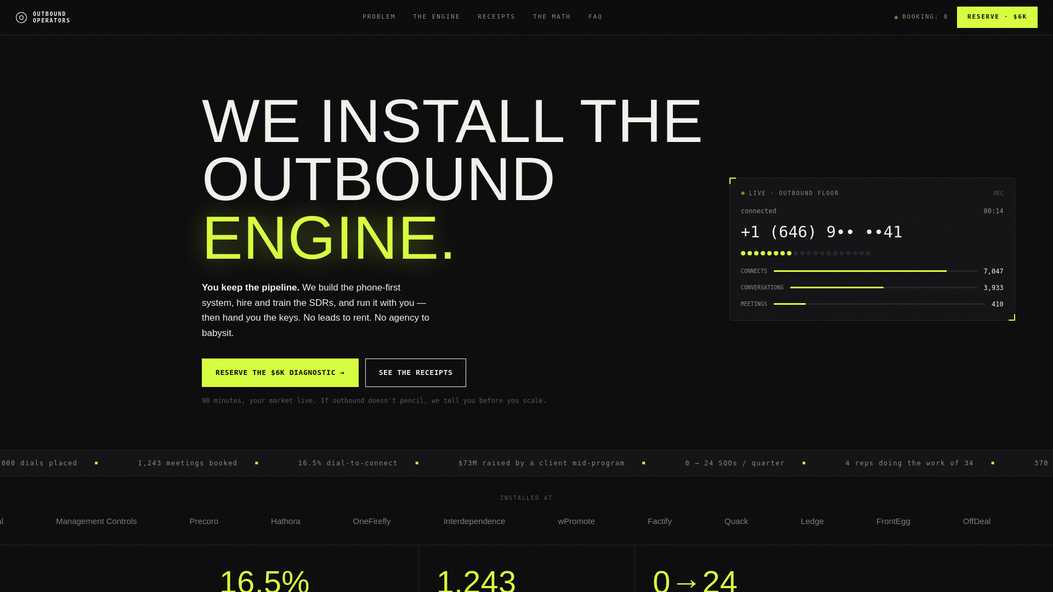Click the 1,243 stat figure
This screenshot has width=1053, height=592.
tap(476, 580)
